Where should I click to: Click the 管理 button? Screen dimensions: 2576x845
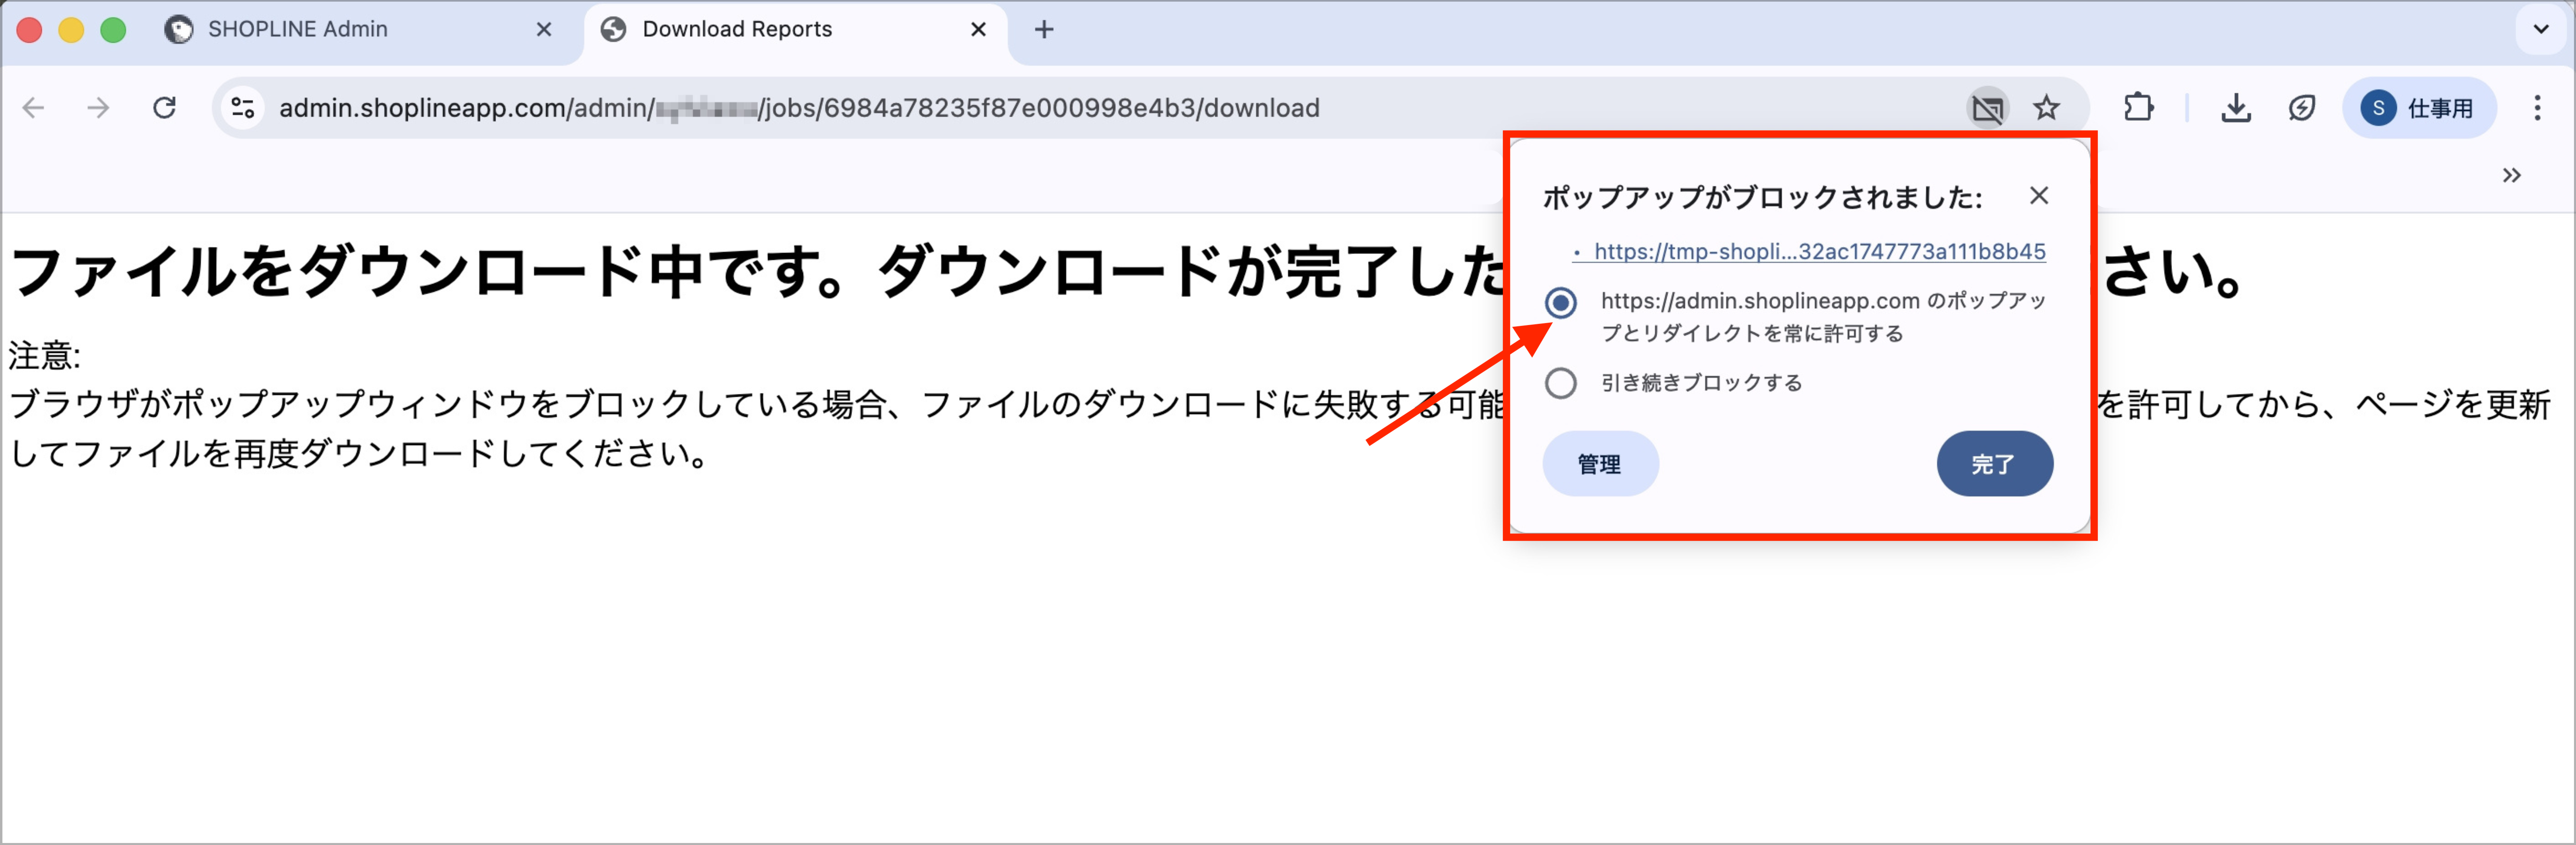(x=1600, y=464)
